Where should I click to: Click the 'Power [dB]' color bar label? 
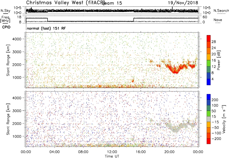tap(219, 60)
